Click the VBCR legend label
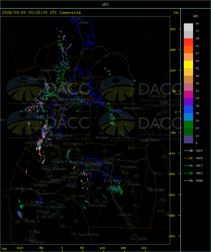The width and height of the screenshot is (211, 252). point(199,158)
